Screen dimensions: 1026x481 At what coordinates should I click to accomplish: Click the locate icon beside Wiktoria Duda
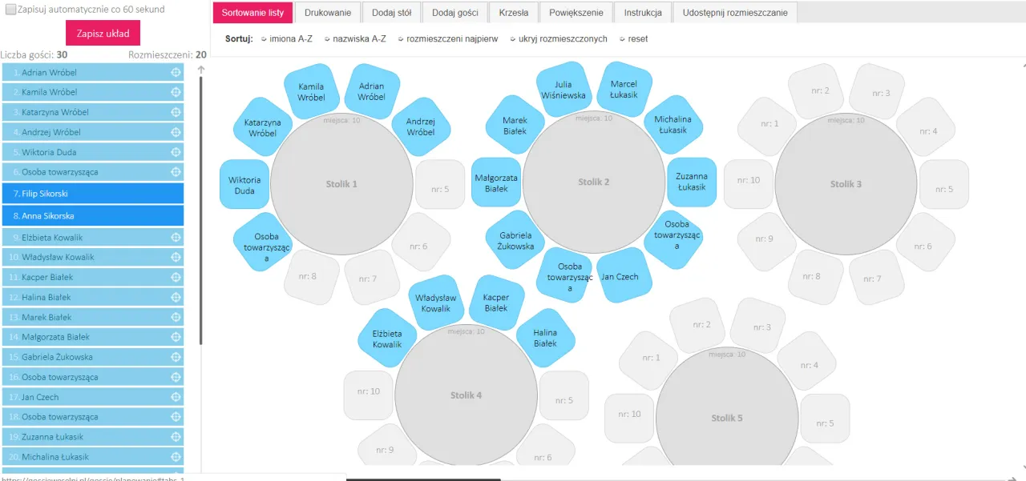tap(176, 152)
